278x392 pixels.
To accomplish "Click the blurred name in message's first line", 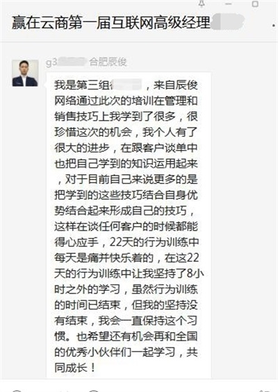I will pyautogui.click(x=126, y=85).
